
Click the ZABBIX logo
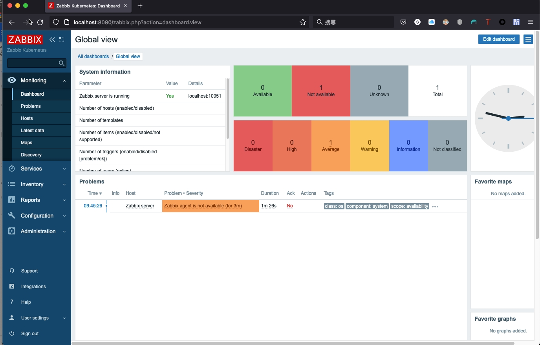point(25,40)
